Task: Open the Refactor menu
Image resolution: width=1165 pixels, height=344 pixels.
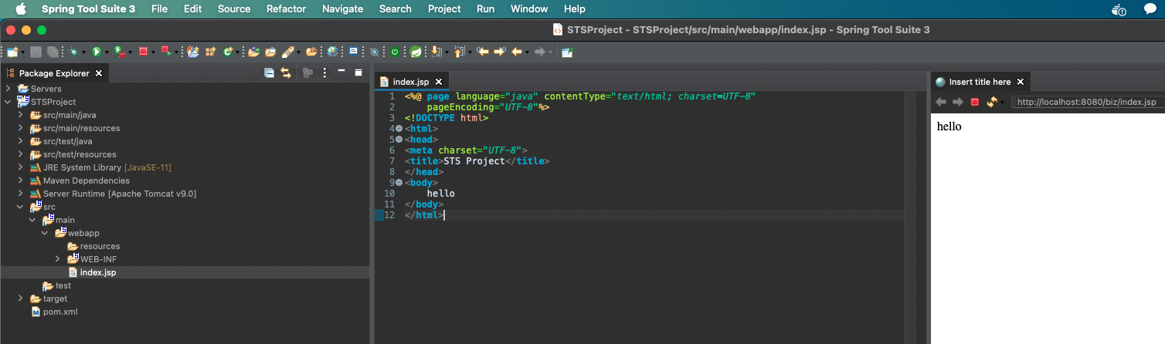Action: pyautogui.click(x=286, y=9)
